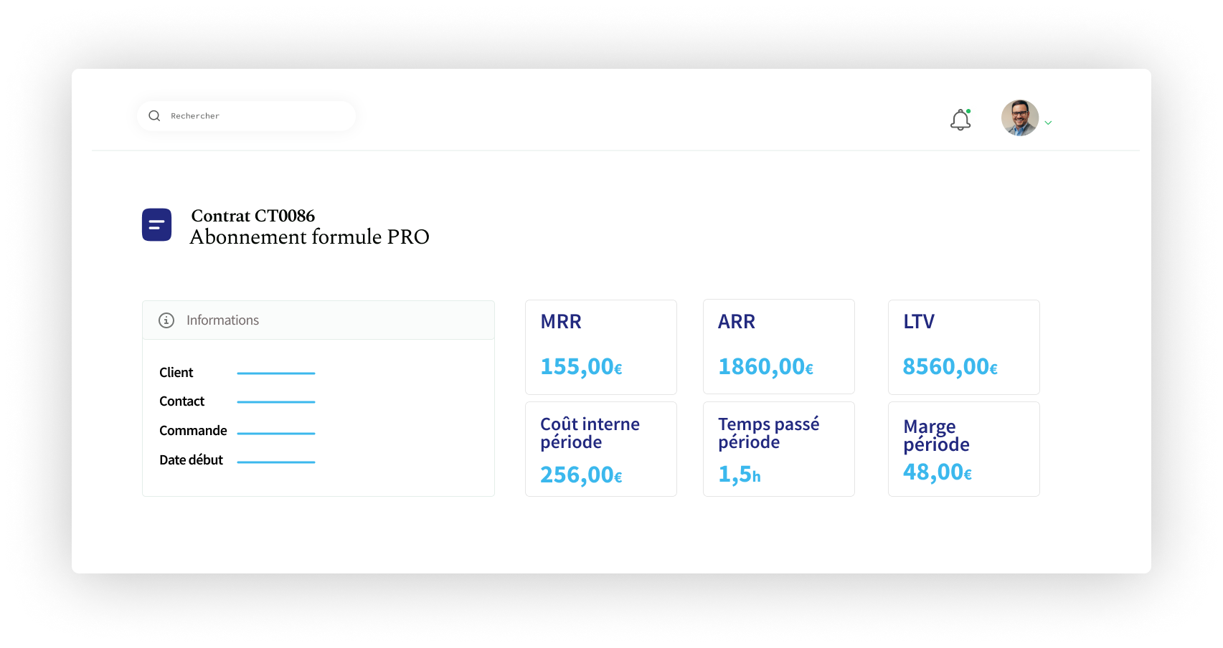Click the search magnifier icon
The image size is (1223, 648).
coord(154,116)
